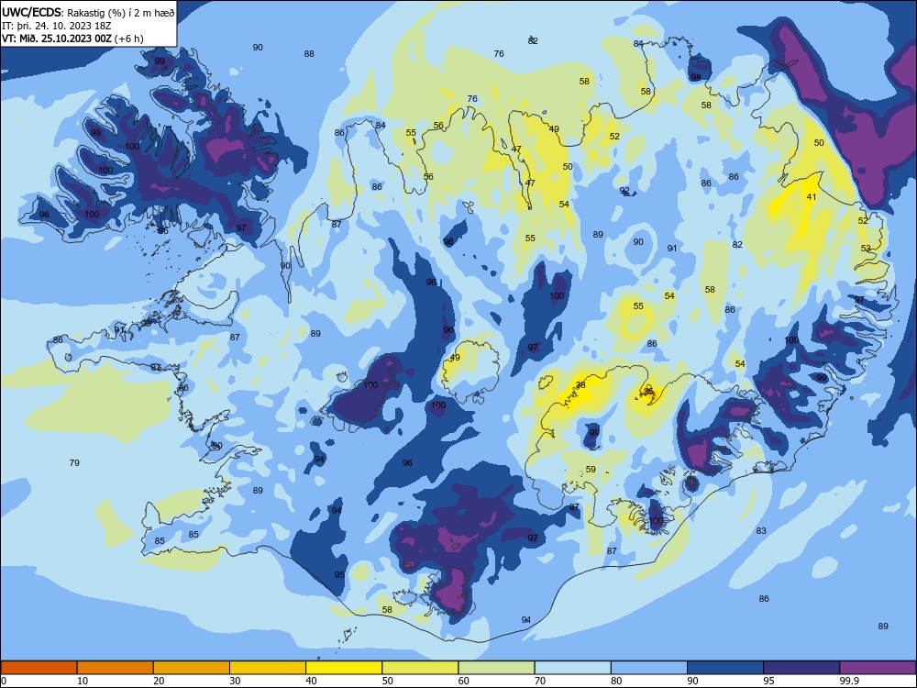Click the value 79 over the western sea
The image size is (917, 688).
coord(74,462)
